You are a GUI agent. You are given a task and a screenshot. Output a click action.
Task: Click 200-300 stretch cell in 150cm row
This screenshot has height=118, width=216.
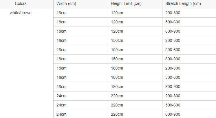(173, 40)
